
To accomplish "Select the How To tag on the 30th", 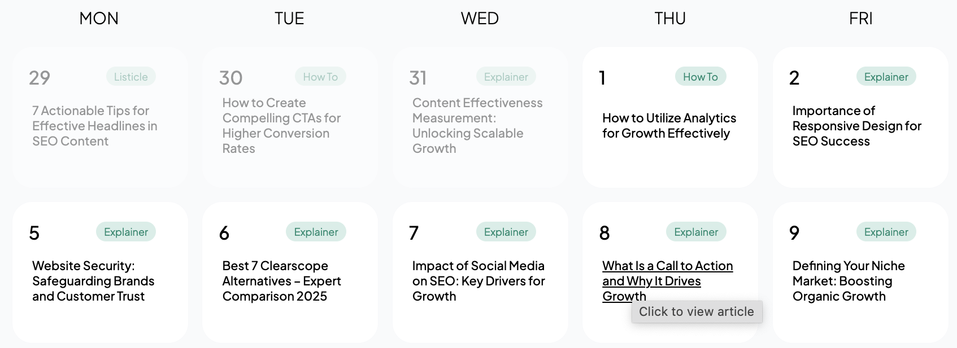I will pyautogui.click(x=320, y=76).
